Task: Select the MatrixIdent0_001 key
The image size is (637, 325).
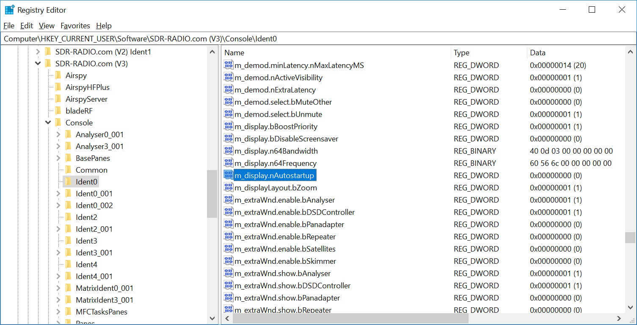Action: 104,288
